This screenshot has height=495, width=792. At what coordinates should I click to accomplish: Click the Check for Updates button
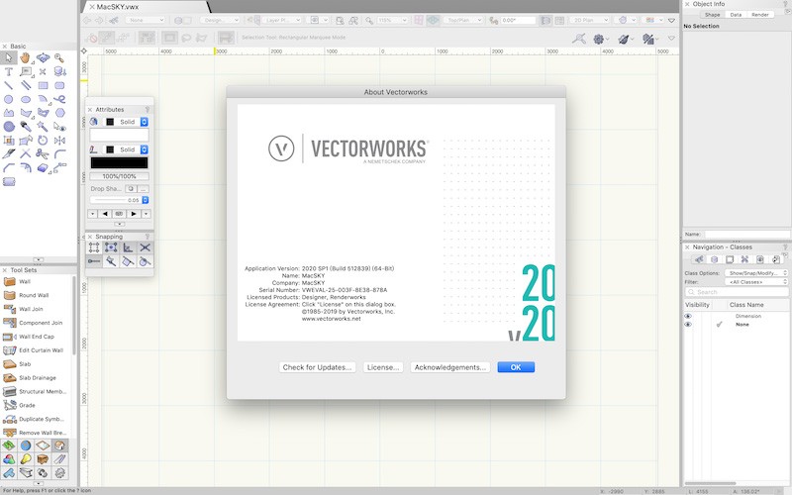[317, 367]
